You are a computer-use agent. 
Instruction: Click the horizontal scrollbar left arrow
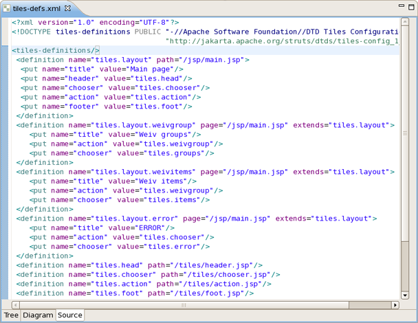pos(16,305)
